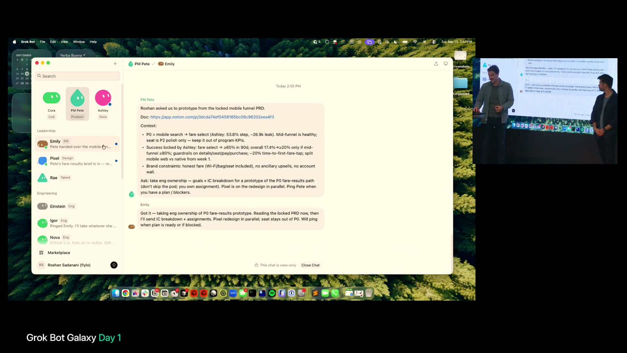Focus the Search field
This screenshot has height=353, width=627.
77,76
